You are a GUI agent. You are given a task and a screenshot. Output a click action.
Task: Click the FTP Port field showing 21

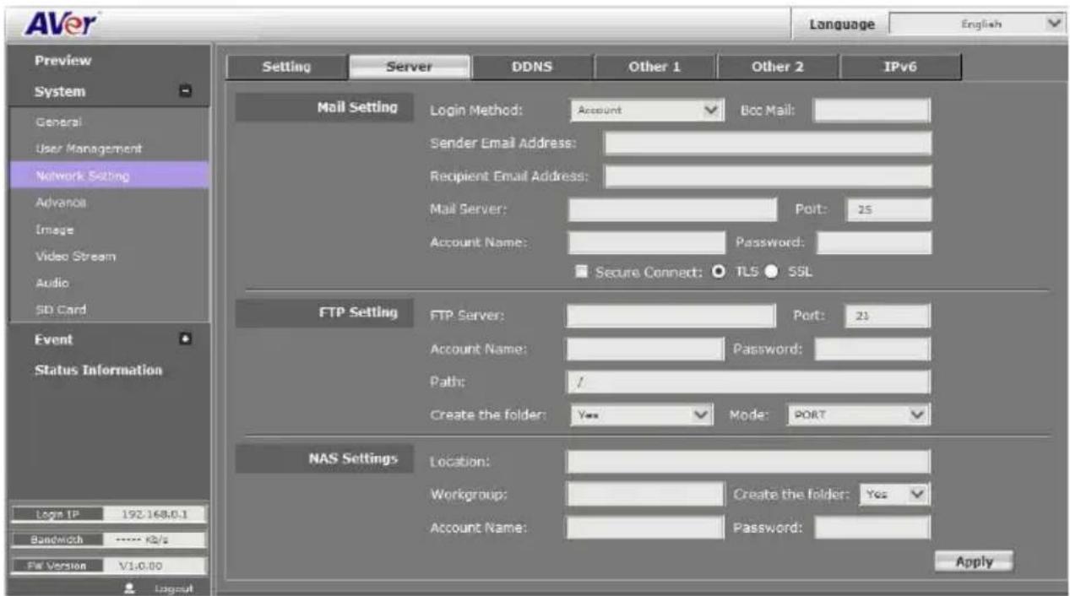(888, 317)
